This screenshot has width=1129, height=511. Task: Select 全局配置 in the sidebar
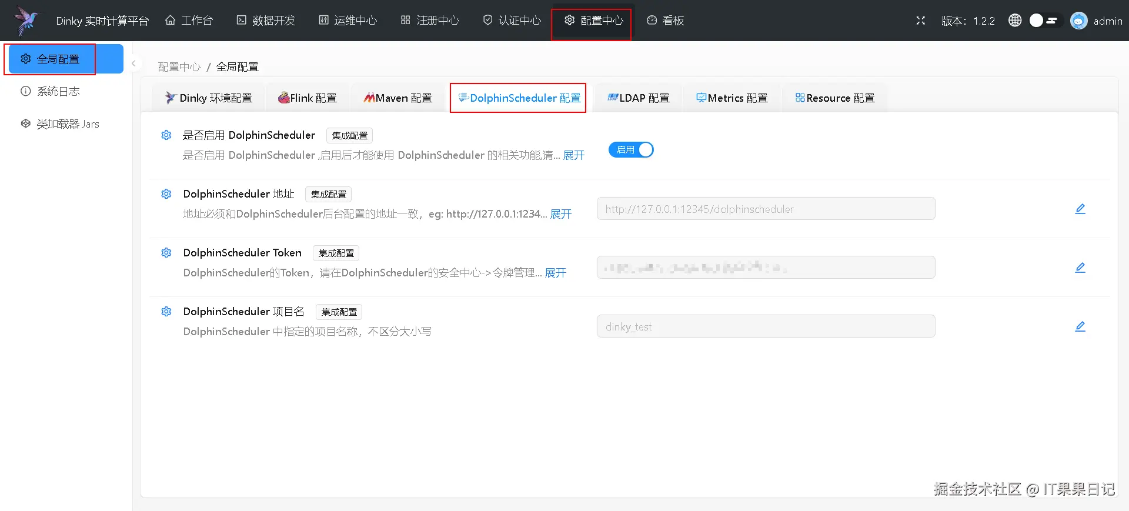point(66,59)
